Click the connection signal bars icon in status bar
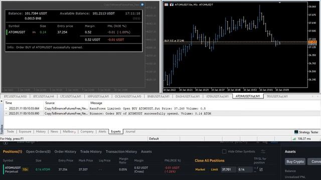This screenshot has width=321, height=180. coord(294,139)
